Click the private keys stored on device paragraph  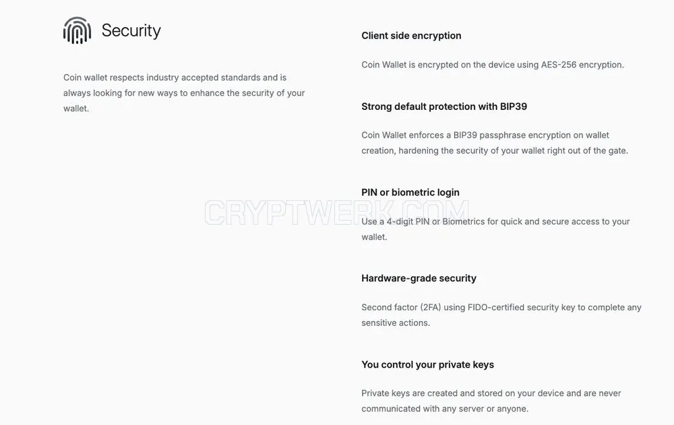[x=491, y=401]
